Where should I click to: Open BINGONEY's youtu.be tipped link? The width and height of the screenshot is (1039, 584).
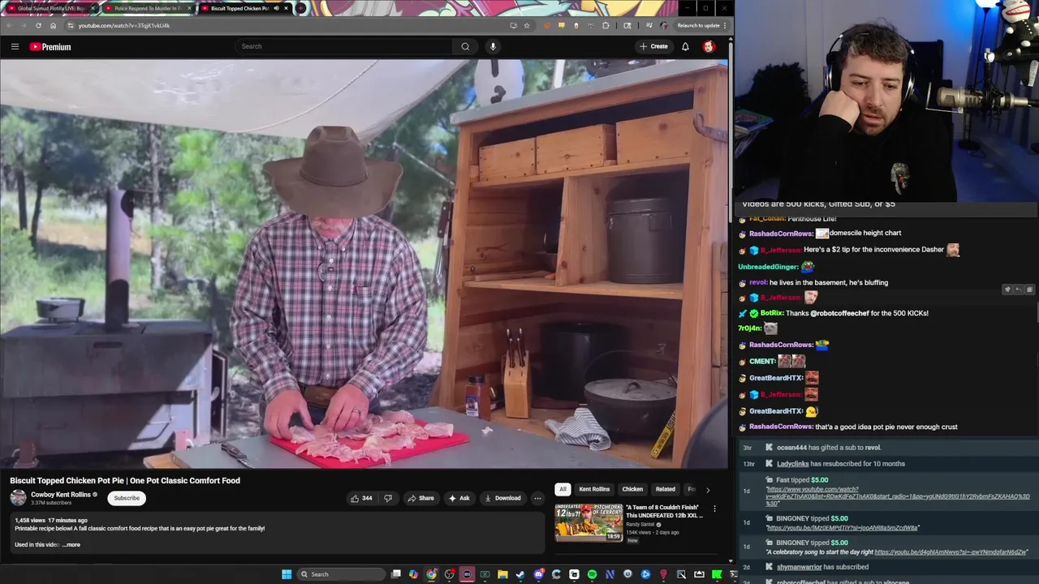(x=843, y=528)
